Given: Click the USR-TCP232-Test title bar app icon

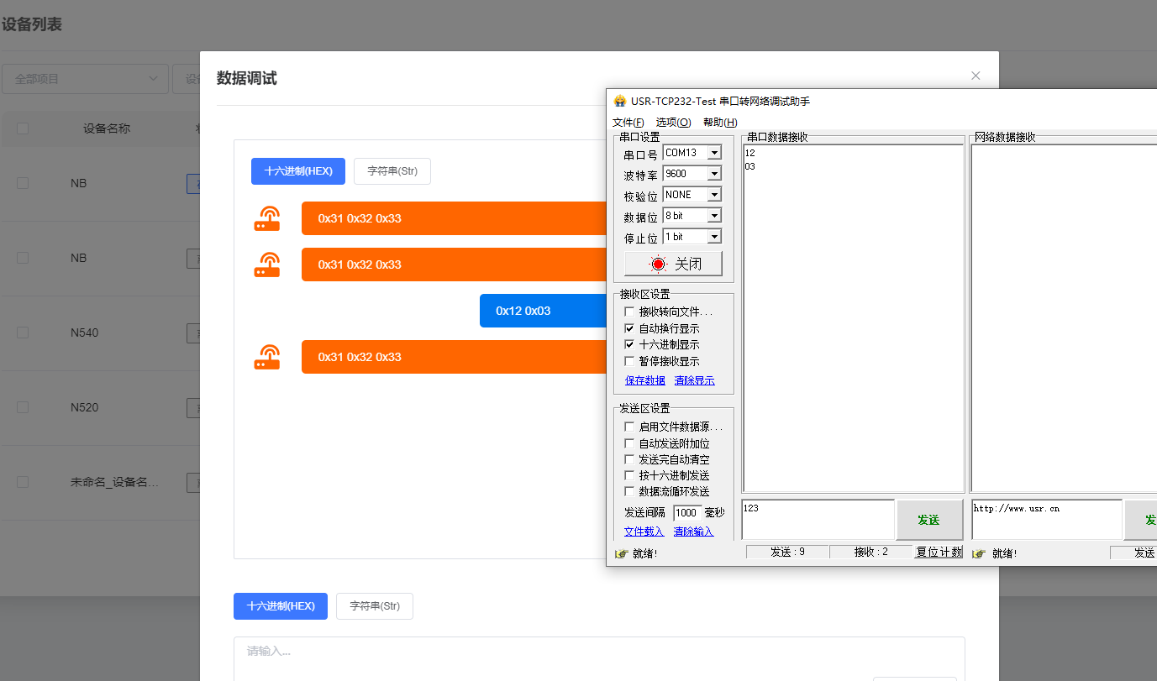Looking at the screenshot, I should click(x=620, y=102).
